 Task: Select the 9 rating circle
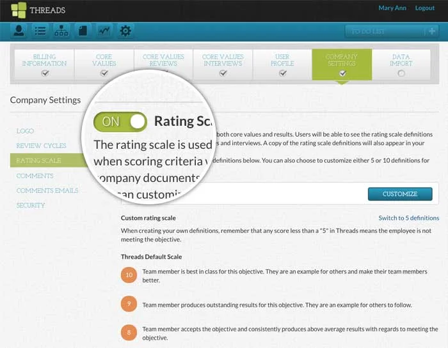[x=129, y=303]
